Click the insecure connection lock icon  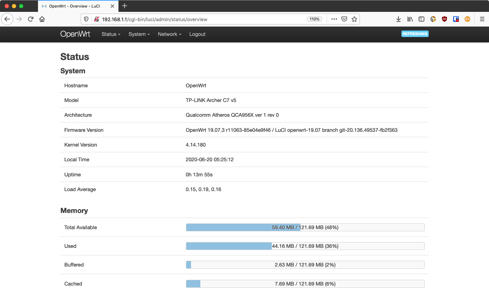point(96,19)
